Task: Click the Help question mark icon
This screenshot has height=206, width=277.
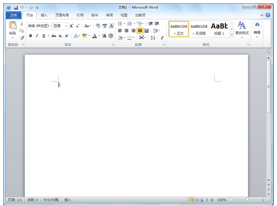Action: click(x=268, y=15)
